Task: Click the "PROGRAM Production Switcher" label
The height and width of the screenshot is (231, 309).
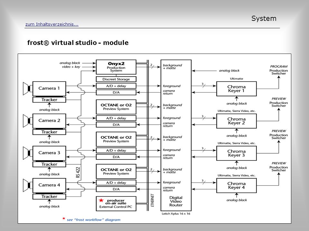Action: 279,70
